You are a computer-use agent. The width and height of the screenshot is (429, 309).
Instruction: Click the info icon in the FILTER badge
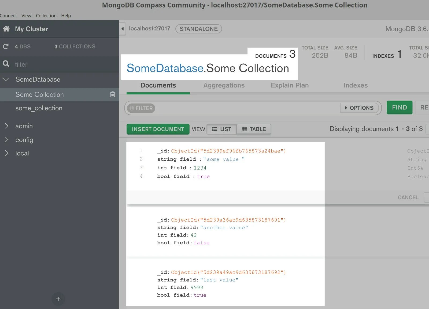click(132, 108)
